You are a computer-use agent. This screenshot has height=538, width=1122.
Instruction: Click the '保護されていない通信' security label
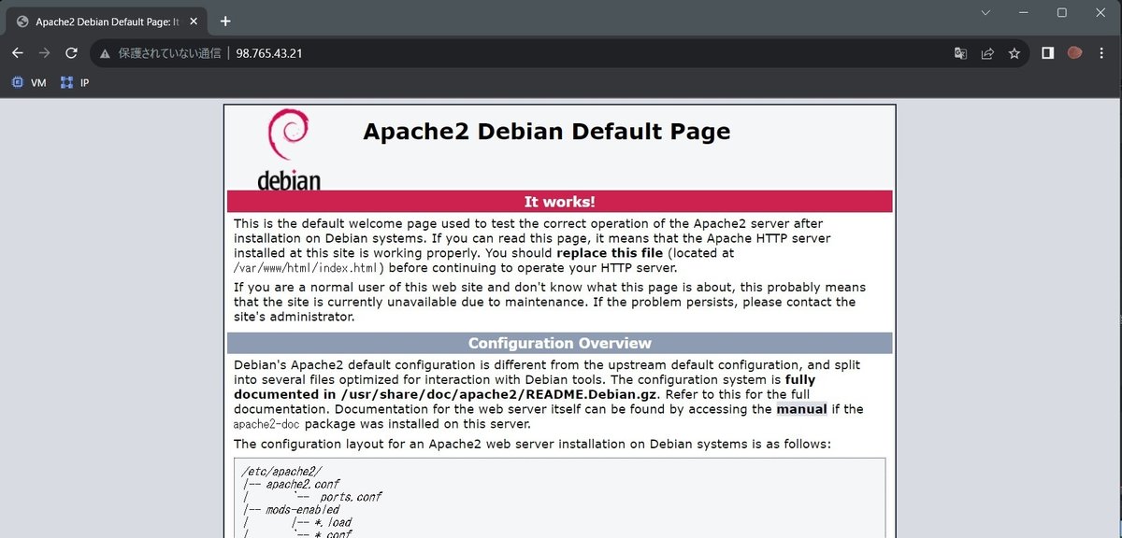[x=169, y=53]
